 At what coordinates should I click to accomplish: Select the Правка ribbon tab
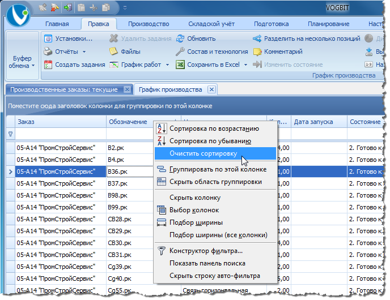(x=99, y=24)
